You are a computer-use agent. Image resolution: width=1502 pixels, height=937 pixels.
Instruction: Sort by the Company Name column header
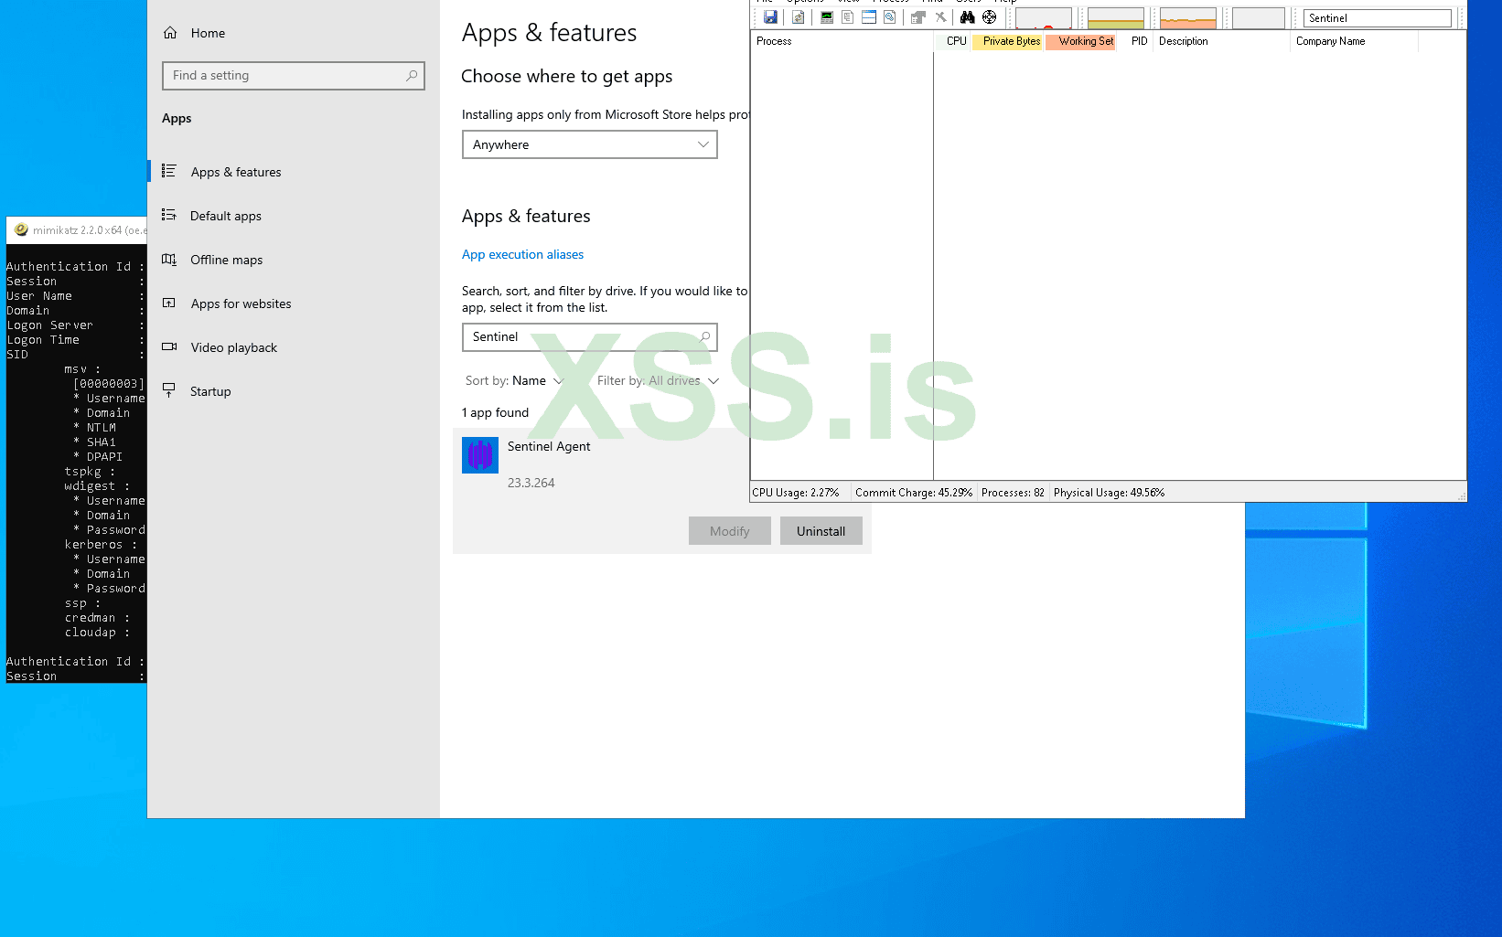click(x=1330, y=41)
